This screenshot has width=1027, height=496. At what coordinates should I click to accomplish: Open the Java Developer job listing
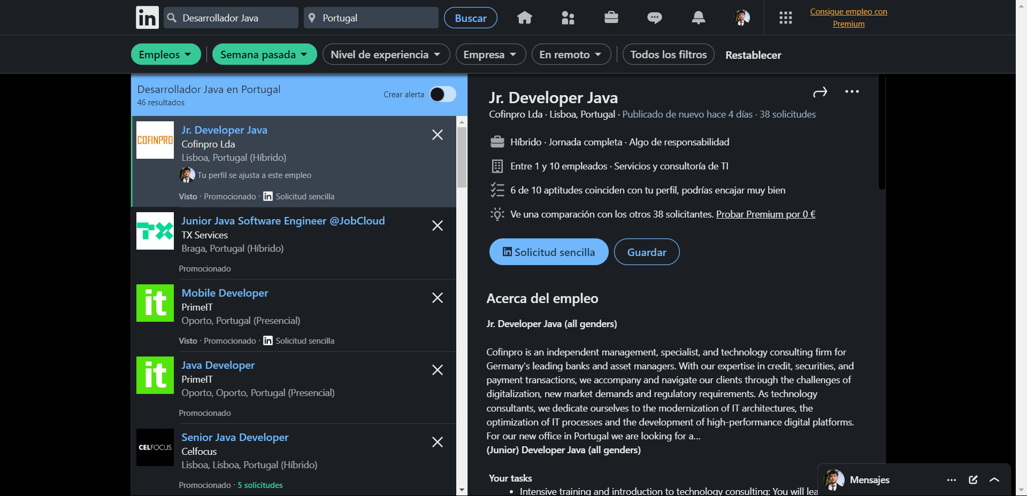click(218, 365)
